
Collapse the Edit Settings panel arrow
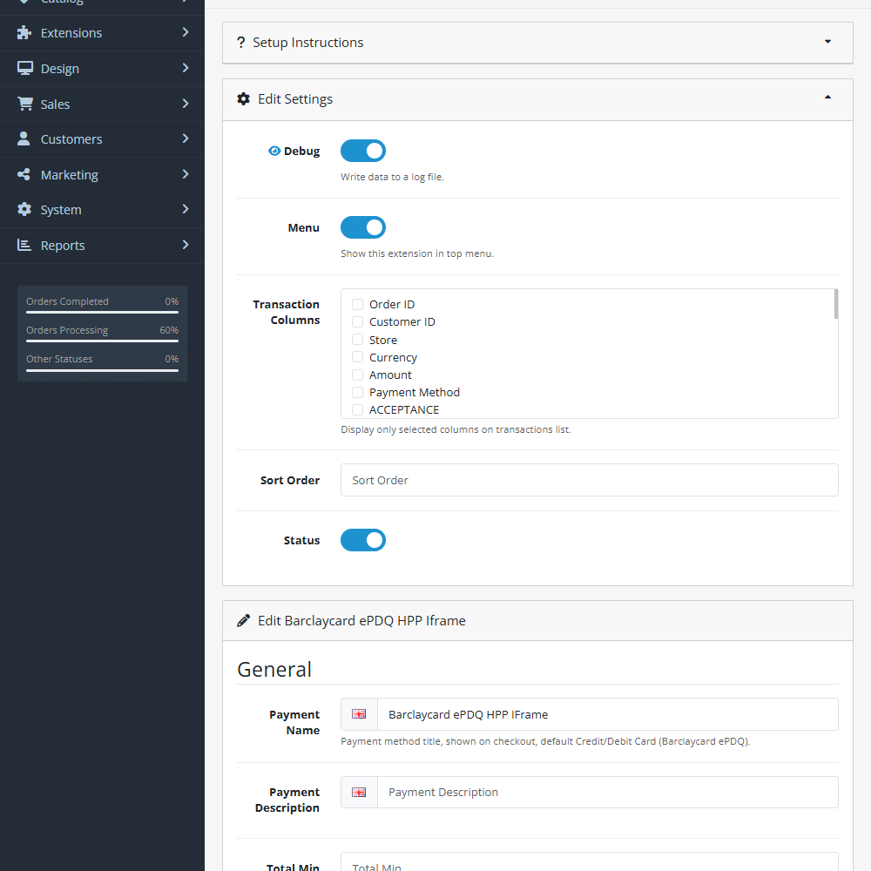tap(827, 98)
